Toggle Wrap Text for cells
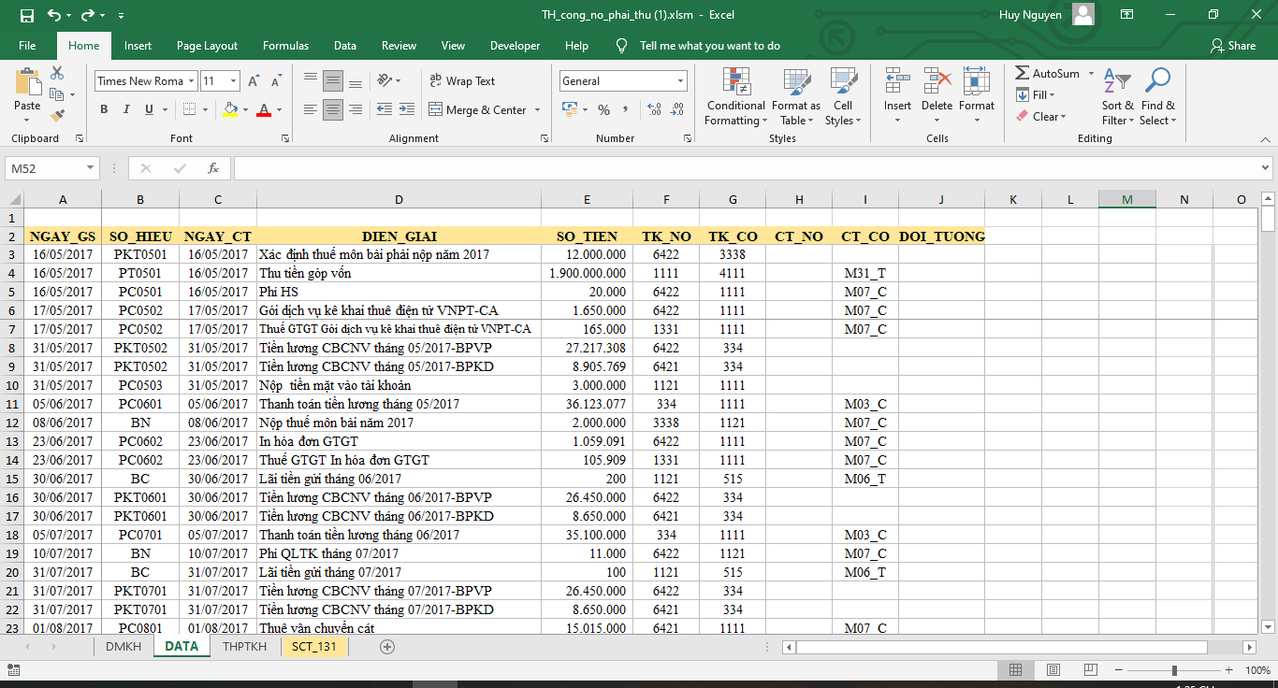 point(462,81)
